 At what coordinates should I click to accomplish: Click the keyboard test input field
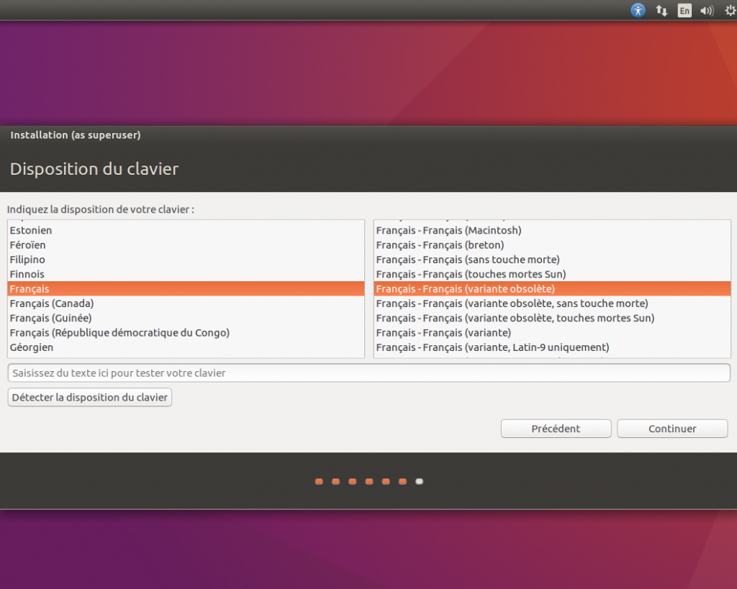tap(368, 373)
